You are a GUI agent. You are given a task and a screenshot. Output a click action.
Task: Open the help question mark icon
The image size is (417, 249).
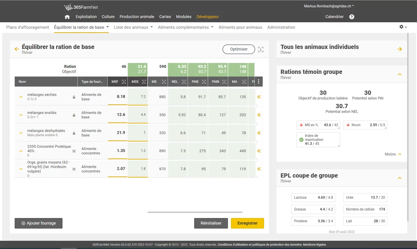tap(352, 17)
